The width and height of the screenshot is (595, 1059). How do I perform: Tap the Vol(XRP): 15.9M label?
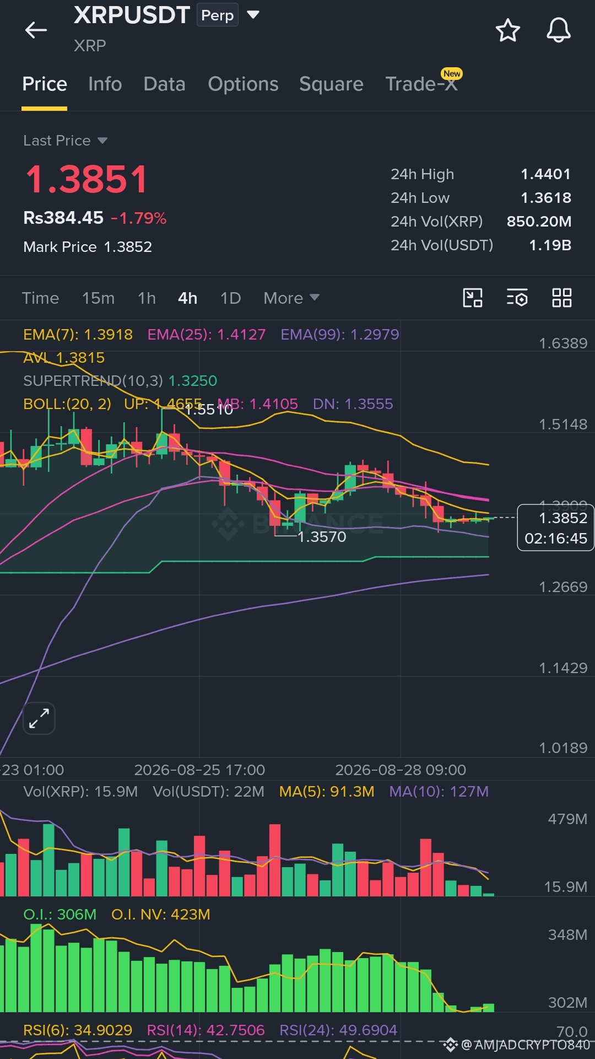pos(80,792)
